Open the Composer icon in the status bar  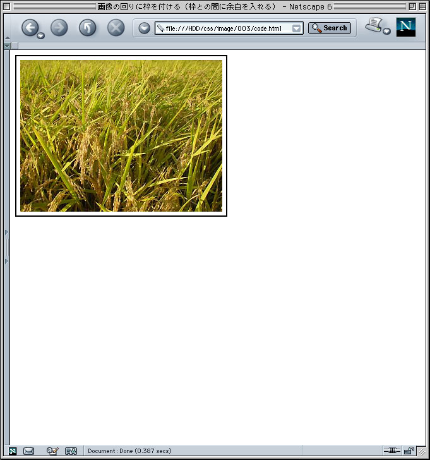(52, 451)
